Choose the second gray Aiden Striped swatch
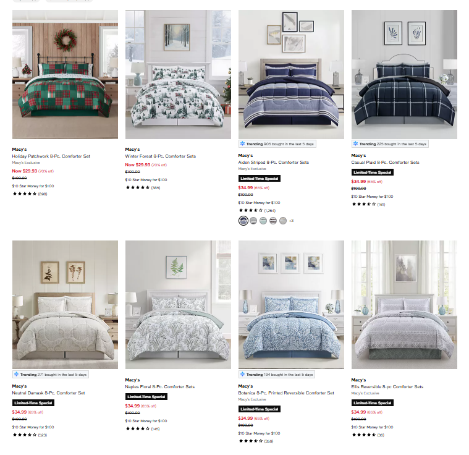This screenshot has height=455, width=469. [x=283, y=221]
